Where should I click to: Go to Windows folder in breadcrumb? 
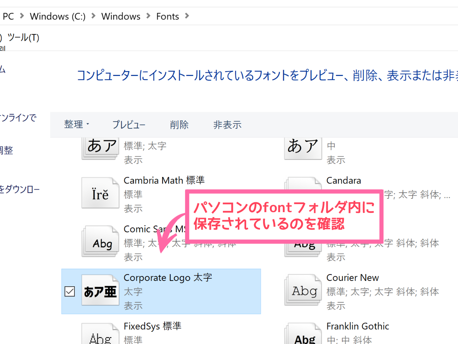pyautogui.click(x=121, y=16)
